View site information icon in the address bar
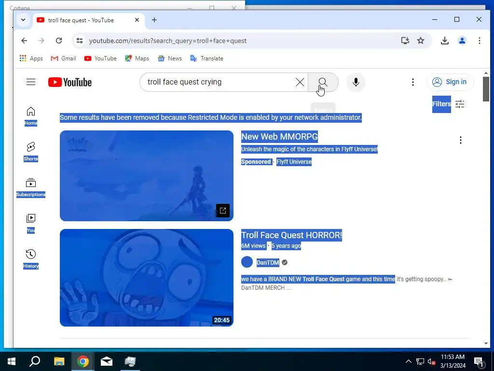Image resolution: width=494 pixels, height=371 pixels. coord(80,41)
